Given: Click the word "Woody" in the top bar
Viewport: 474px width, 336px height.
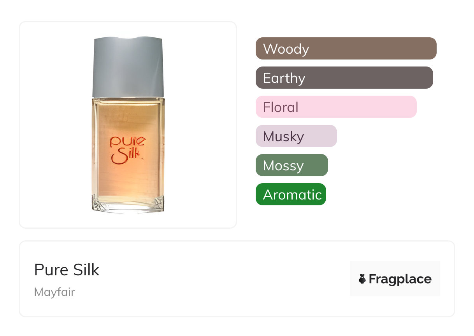Looking at the screenshot, I should [286, 49].
